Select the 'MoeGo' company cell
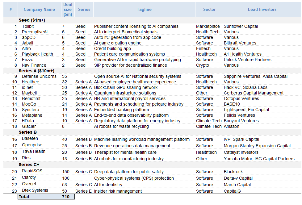This screenshot has height=205, width=302. pyautogui.click(x=29, y=104)
